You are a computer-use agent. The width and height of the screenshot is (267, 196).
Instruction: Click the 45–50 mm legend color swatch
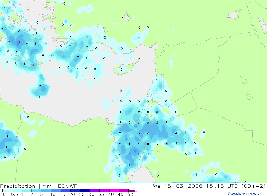coord(124,191)
